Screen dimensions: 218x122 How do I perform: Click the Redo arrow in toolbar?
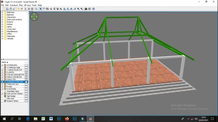pos(22,9)
